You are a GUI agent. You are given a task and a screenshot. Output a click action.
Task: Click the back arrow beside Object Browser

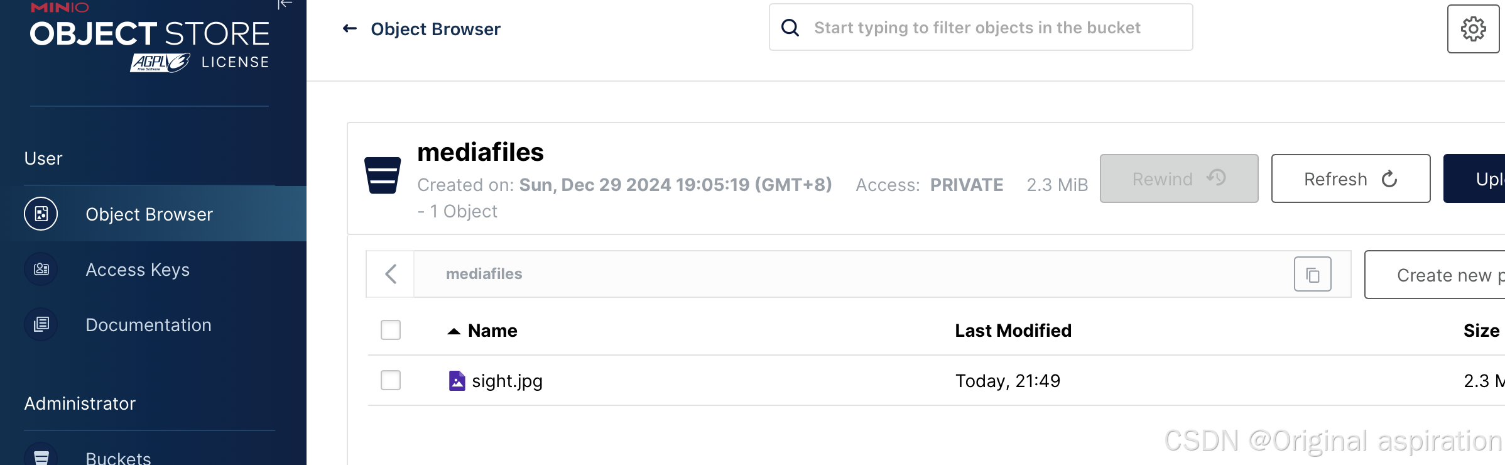pyautogui.click(x=350, y=29)
